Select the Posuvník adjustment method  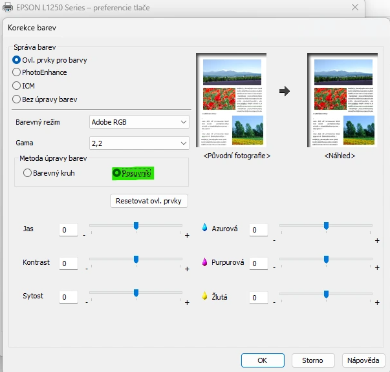tap(116, 173)
